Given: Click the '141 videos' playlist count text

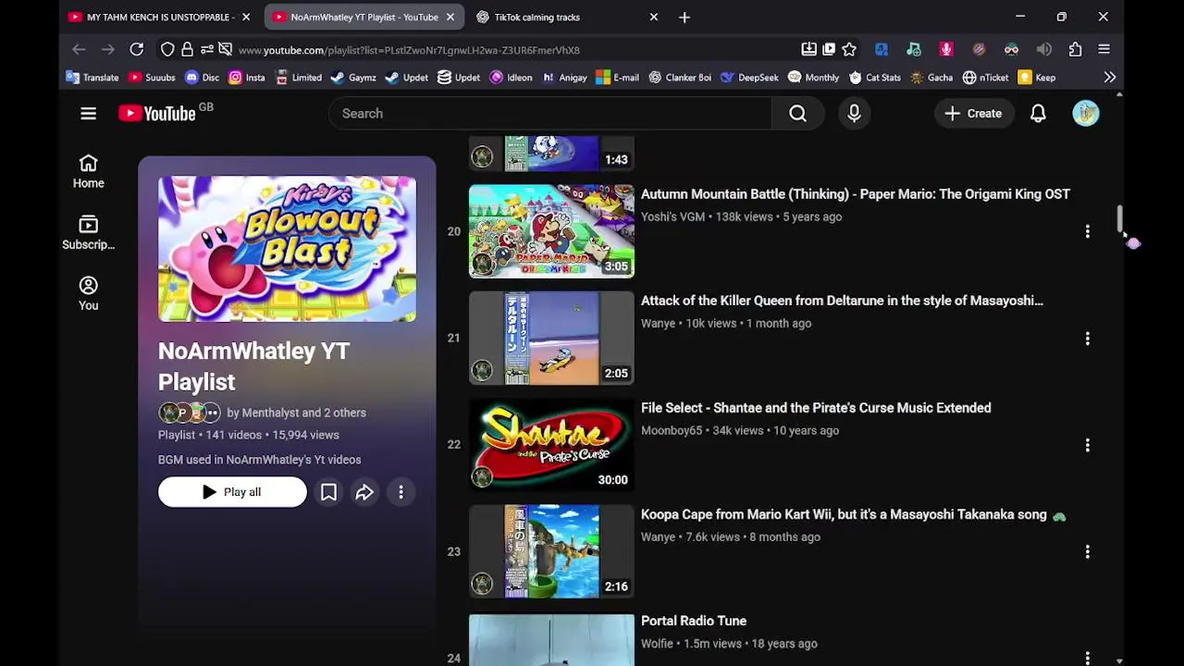Looking at the screenshot, I should click(x=233, y=435).
